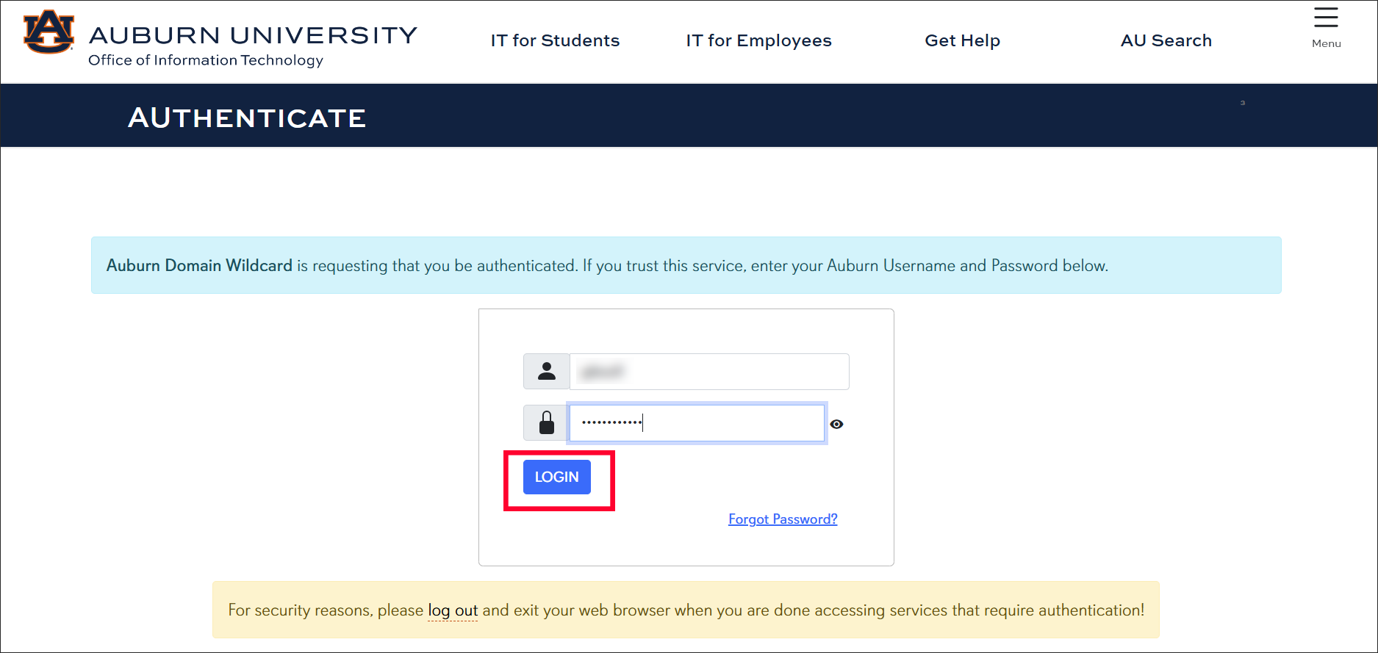Click the AUTHENTICATE page title
This screenshot has height=653, width=1378.
[247, 116]
